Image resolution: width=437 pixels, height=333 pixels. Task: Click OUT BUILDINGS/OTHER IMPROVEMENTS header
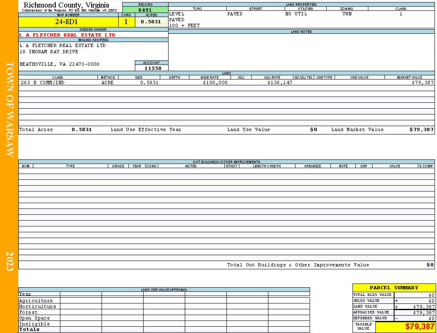(226, 162)
